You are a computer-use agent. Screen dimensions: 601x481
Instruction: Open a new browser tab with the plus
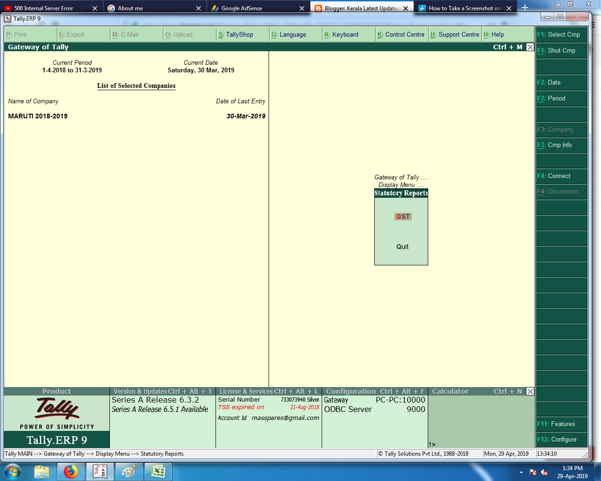(x=525, y=8)
